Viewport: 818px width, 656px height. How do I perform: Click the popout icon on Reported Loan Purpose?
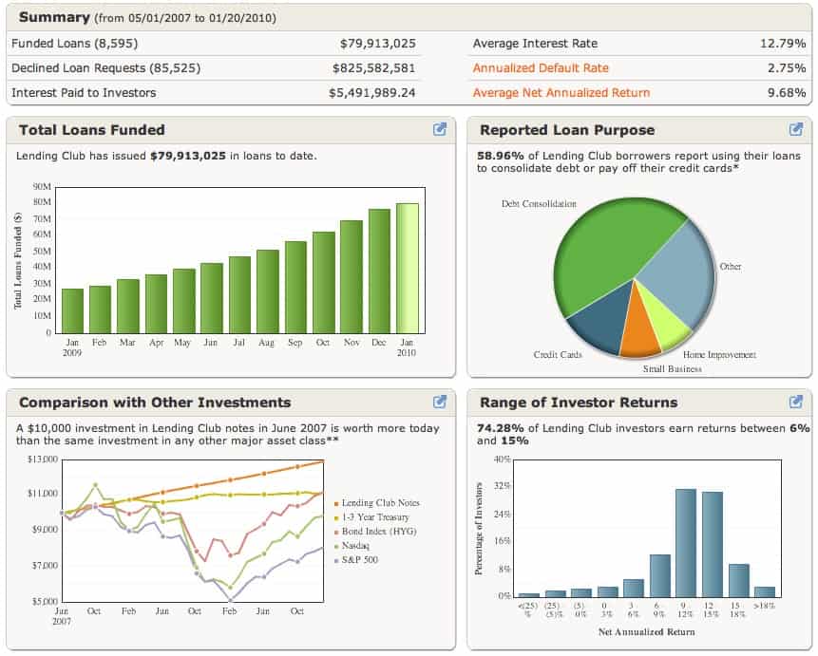tap(796, 129)
